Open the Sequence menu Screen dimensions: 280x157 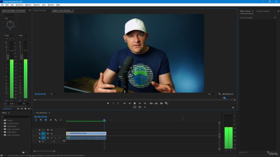(19, 5)
